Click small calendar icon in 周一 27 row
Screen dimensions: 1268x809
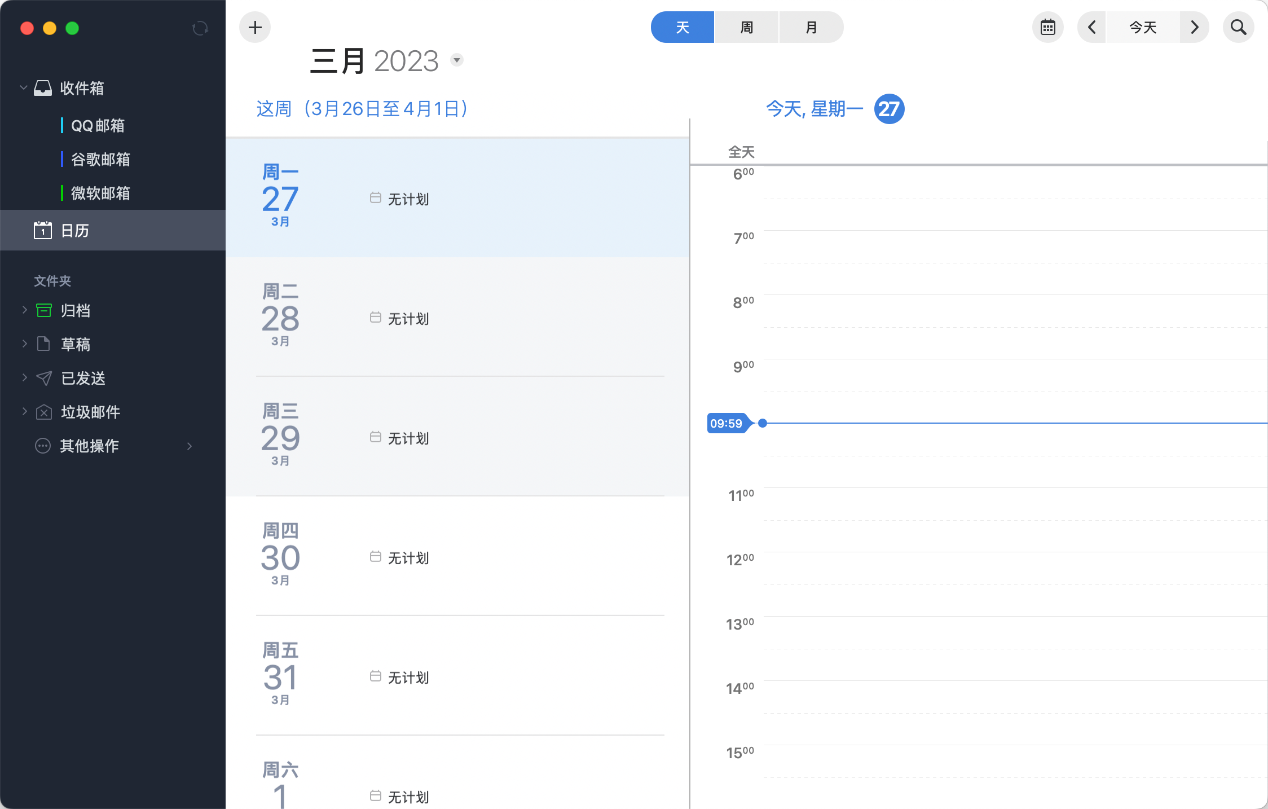[x=376, y=197]
